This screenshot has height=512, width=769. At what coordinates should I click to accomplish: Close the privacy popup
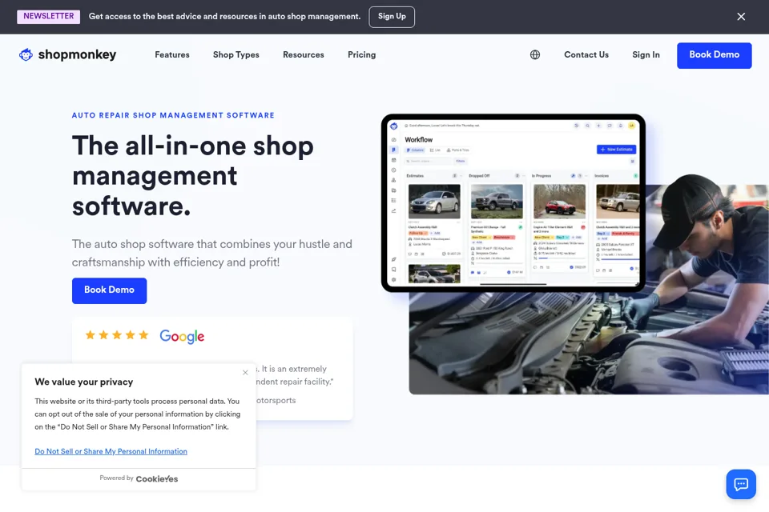coord(245,372)
